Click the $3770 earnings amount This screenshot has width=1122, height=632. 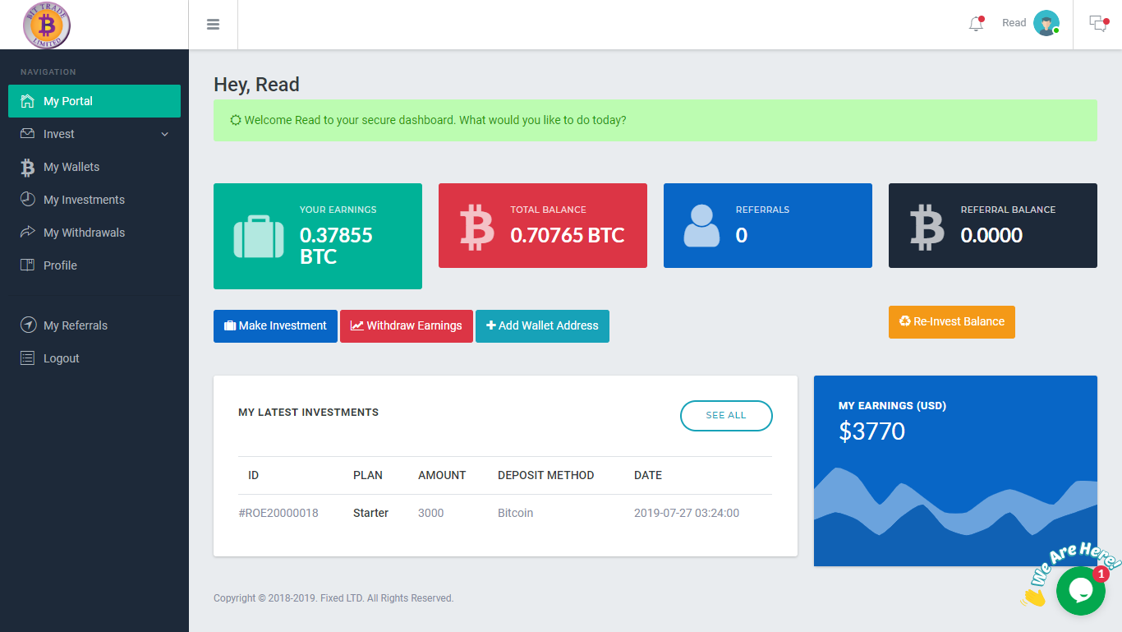871,431
